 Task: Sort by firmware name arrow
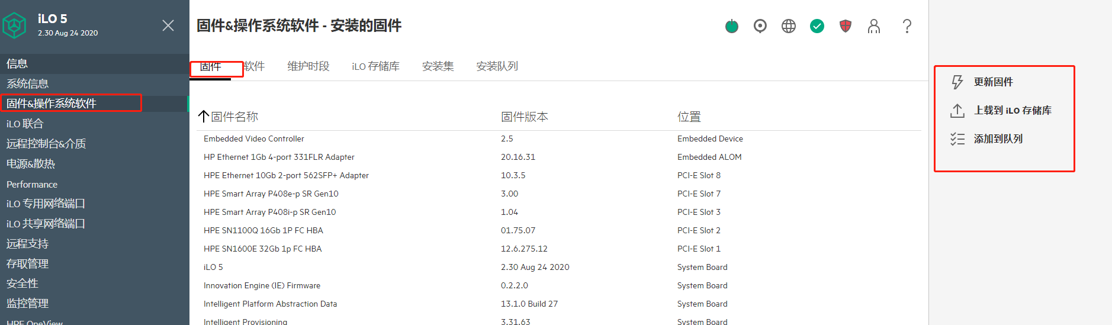[x=204, y=117]
